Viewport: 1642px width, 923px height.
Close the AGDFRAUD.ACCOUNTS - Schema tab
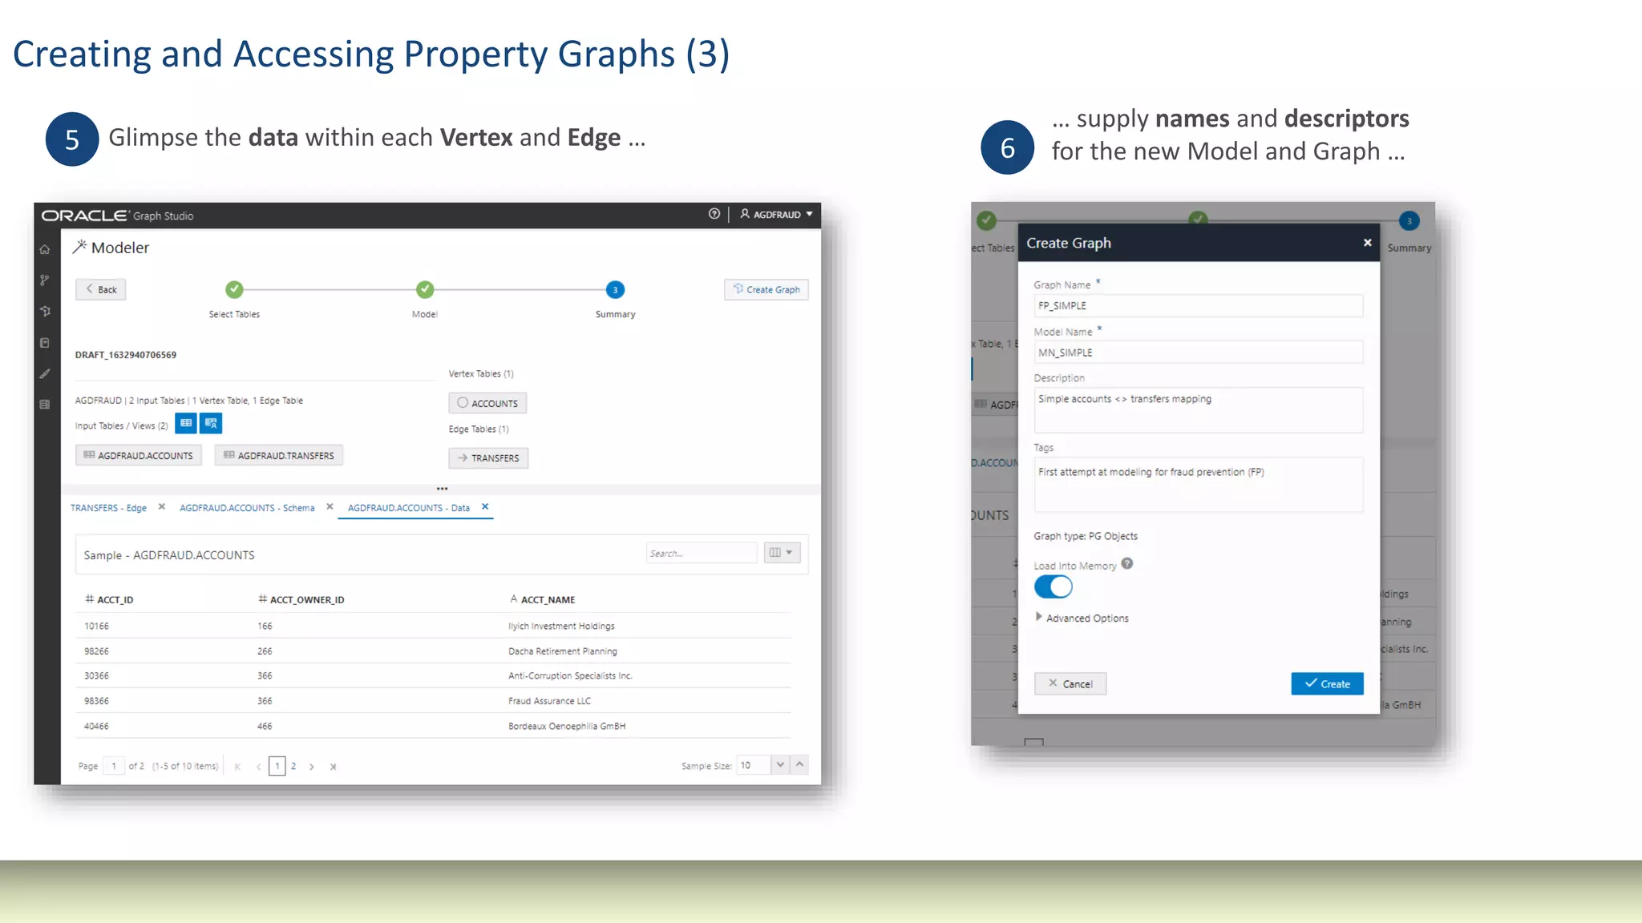330,507
